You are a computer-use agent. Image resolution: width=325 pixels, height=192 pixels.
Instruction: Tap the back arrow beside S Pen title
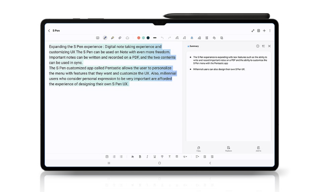[49, 31]
